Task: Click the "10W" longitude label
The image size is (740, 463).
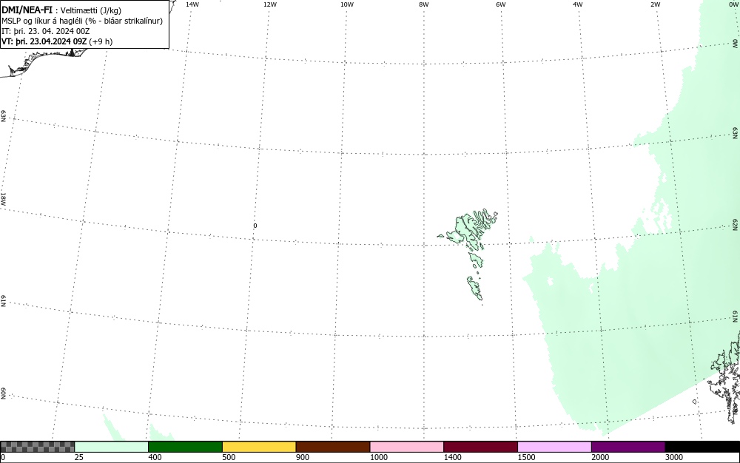Action: point(347,4)
